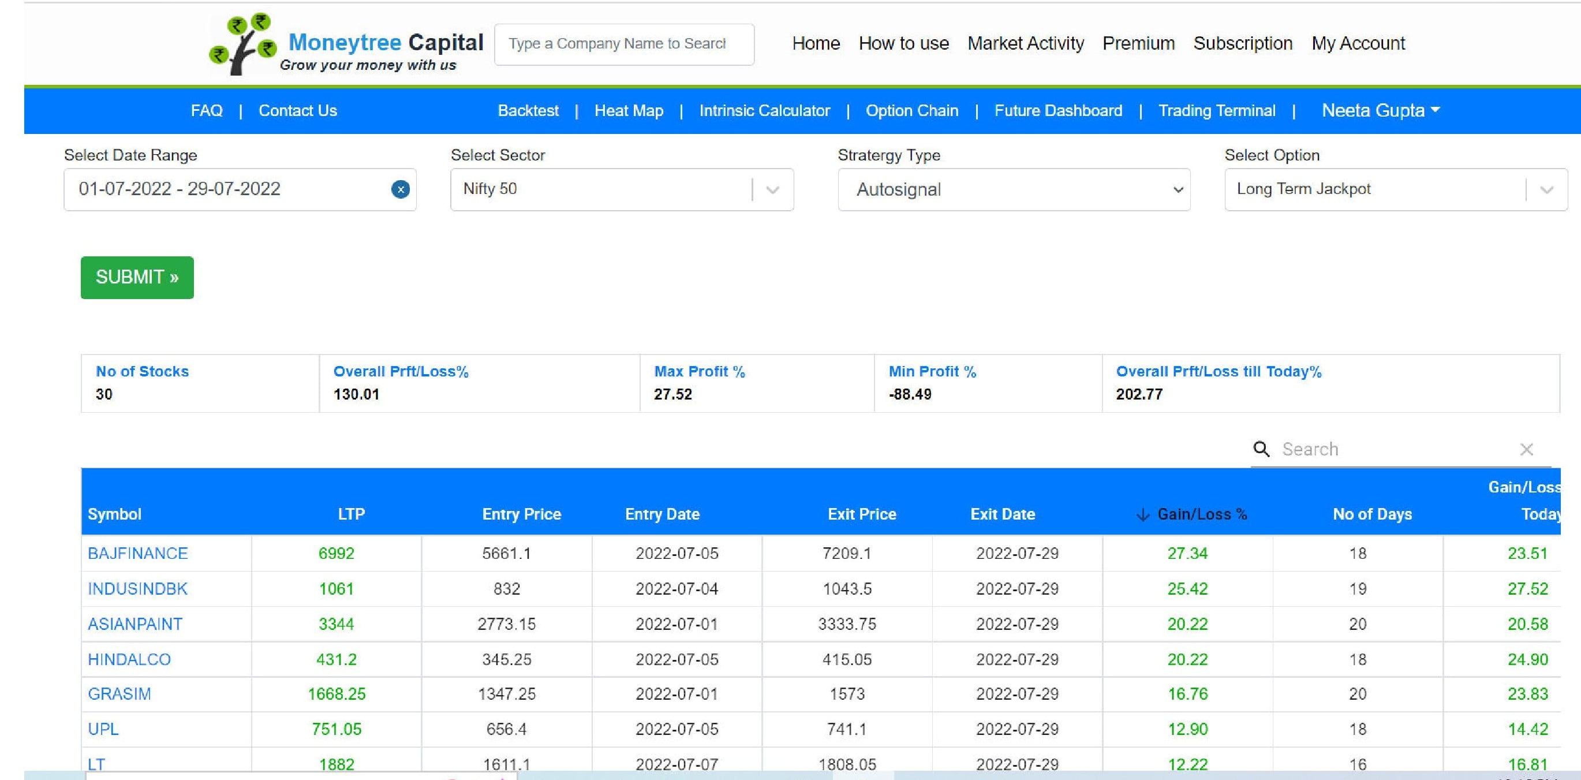
Task: Click the date range input field
Action: 240,189
